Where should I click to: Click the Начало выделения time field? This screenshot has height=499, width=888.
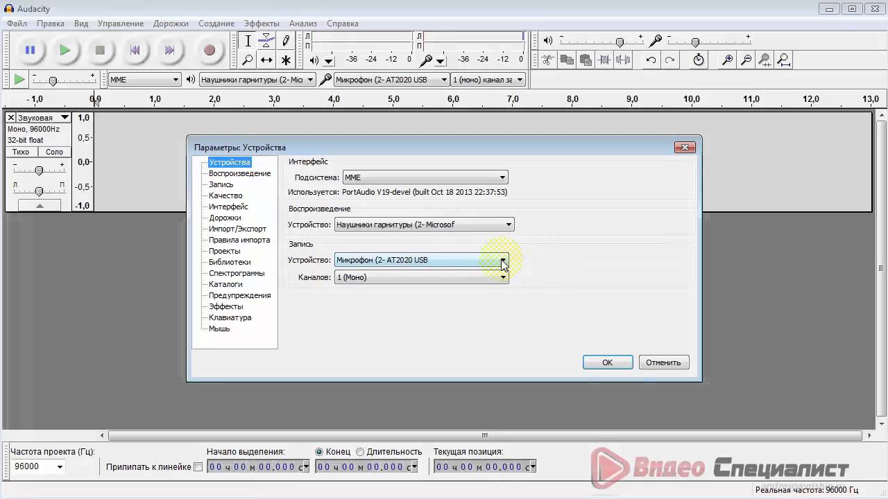(x=259, y=466)
